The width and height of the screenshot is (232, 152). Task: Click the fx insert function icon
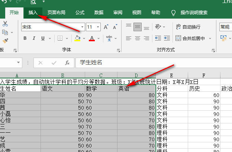click(67, 63)
